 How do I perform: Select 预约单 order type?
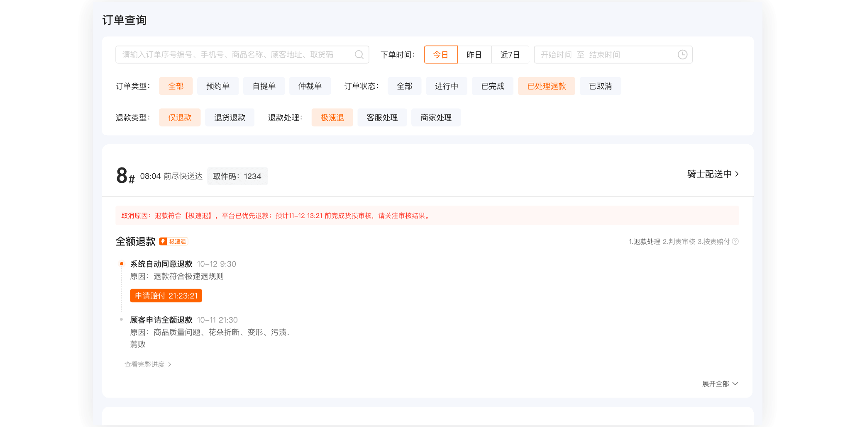click(217, 86)
